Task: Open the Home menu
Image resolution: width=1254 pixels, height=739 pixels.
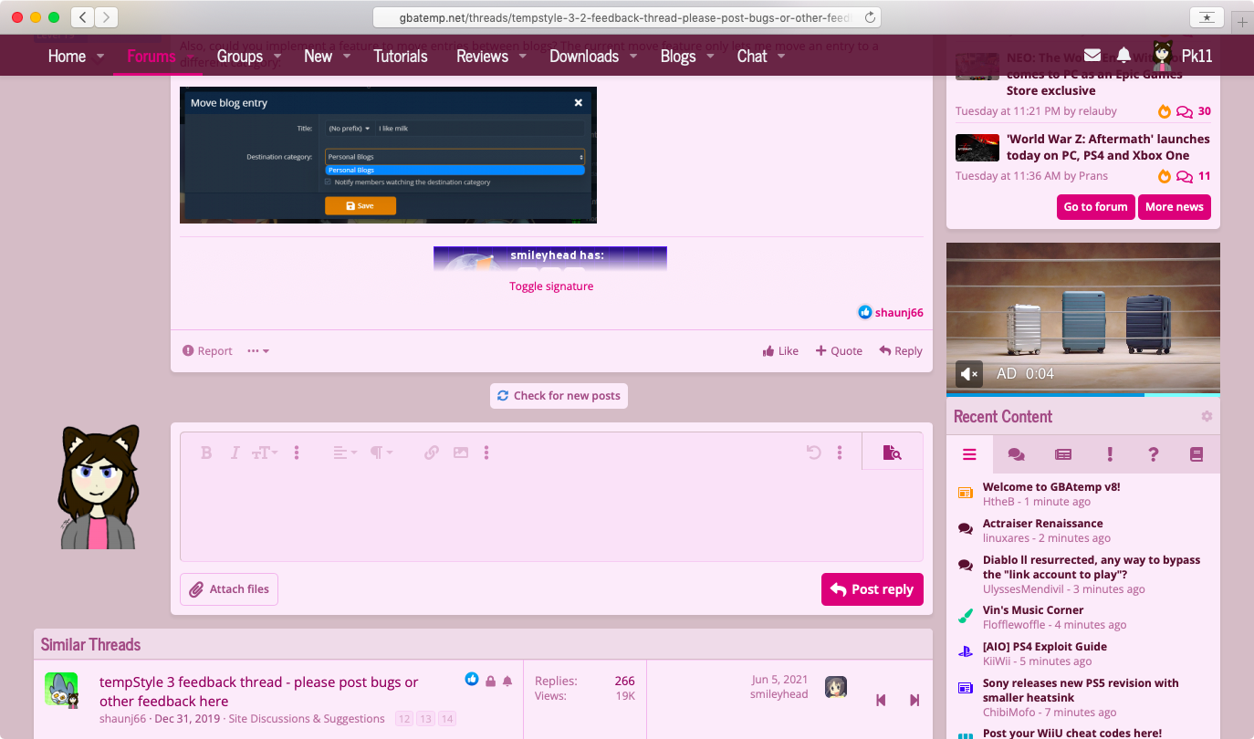Action: pyautogui.click(x=67, y=56)
